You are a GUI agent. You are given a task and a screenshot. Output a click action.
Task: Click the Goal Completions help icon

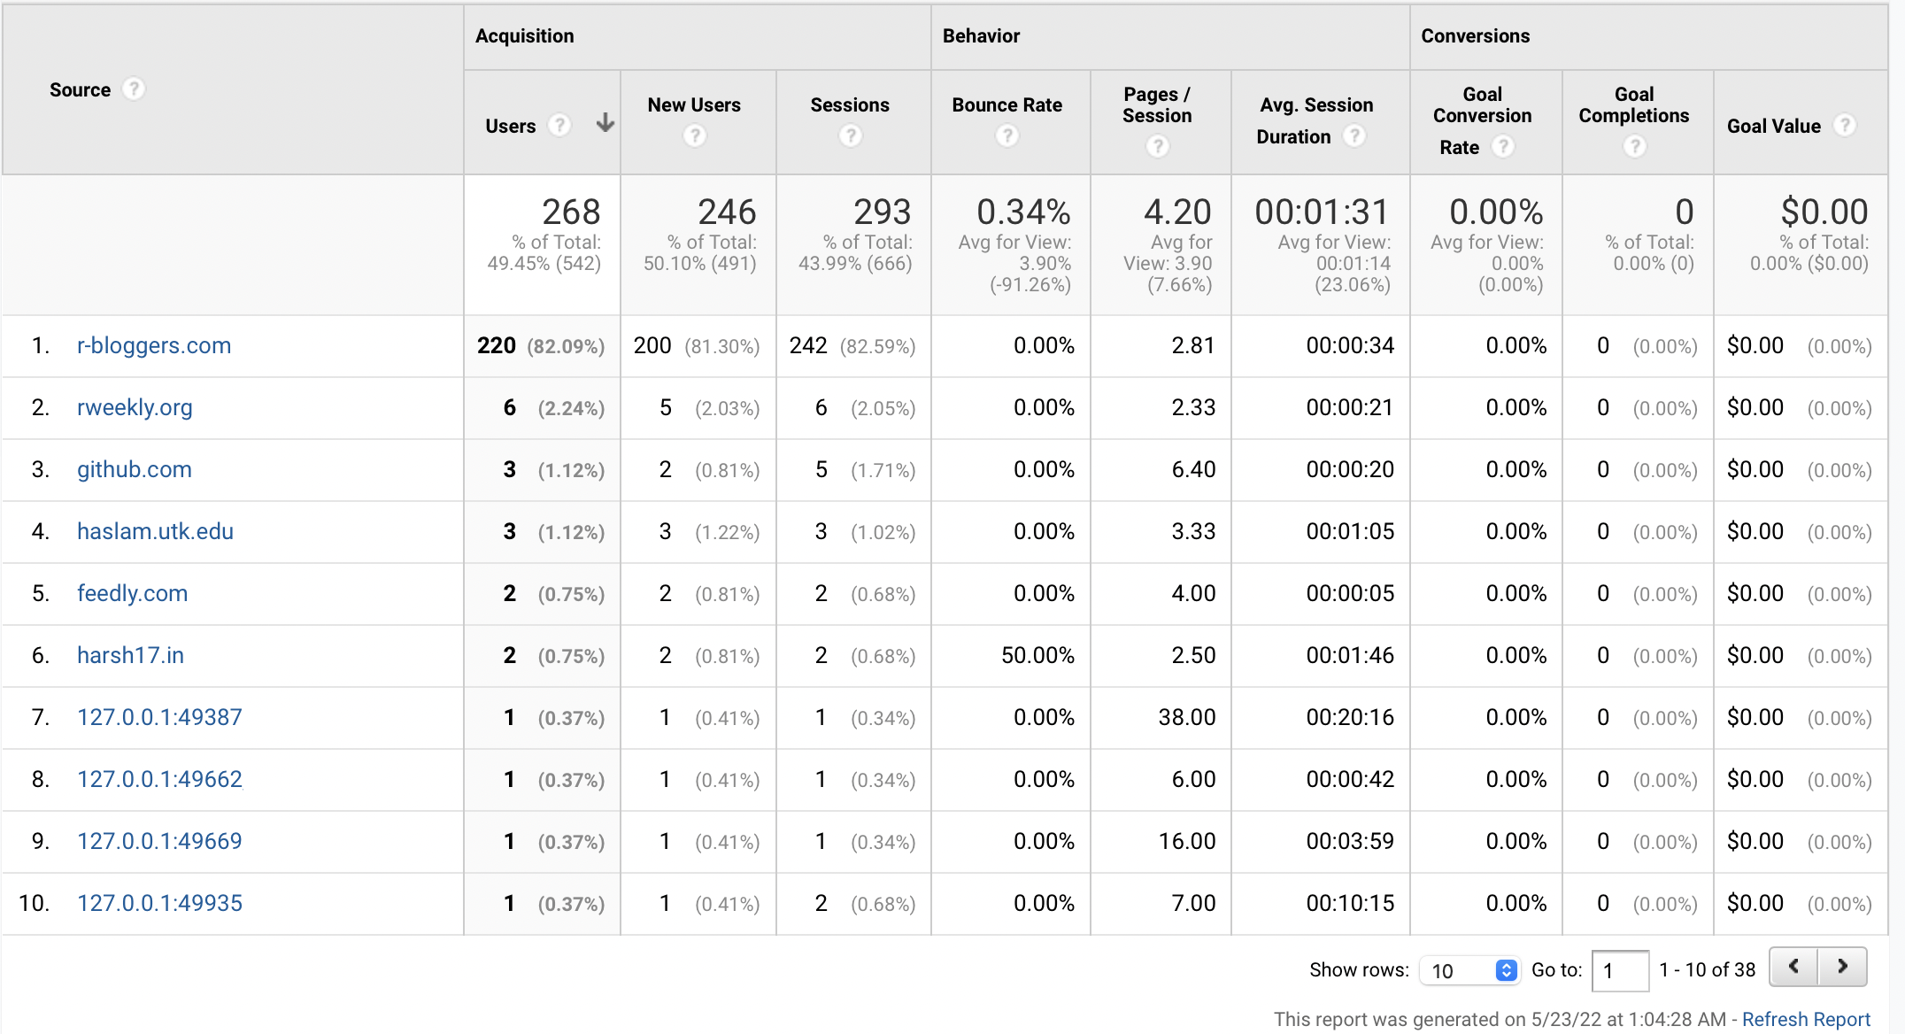1634,146
